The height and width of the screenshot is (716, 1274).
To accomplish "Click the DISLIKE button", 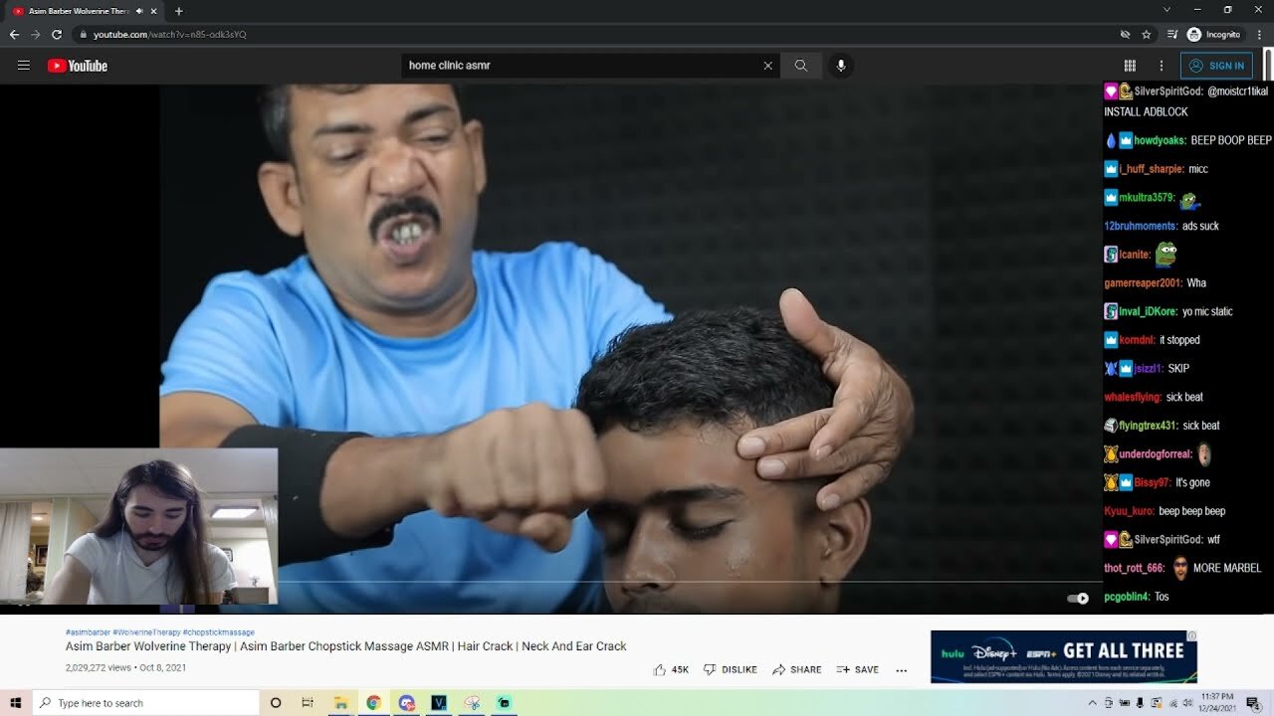I will click(x=731, y=669).
